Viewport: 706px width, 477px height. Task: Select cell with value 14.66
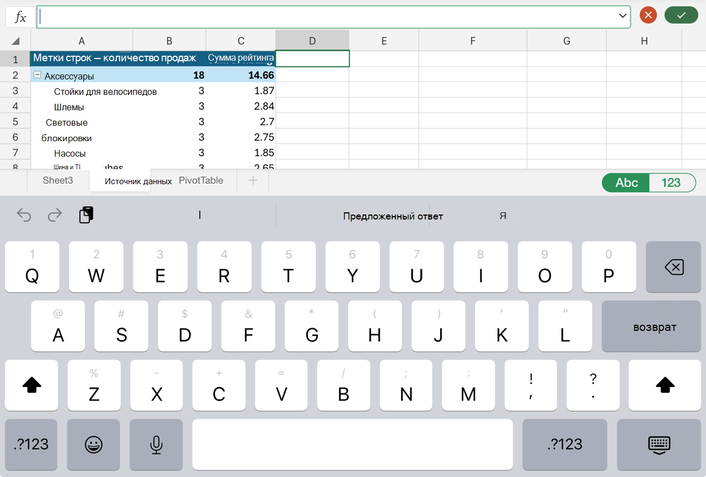click(240, 75)
